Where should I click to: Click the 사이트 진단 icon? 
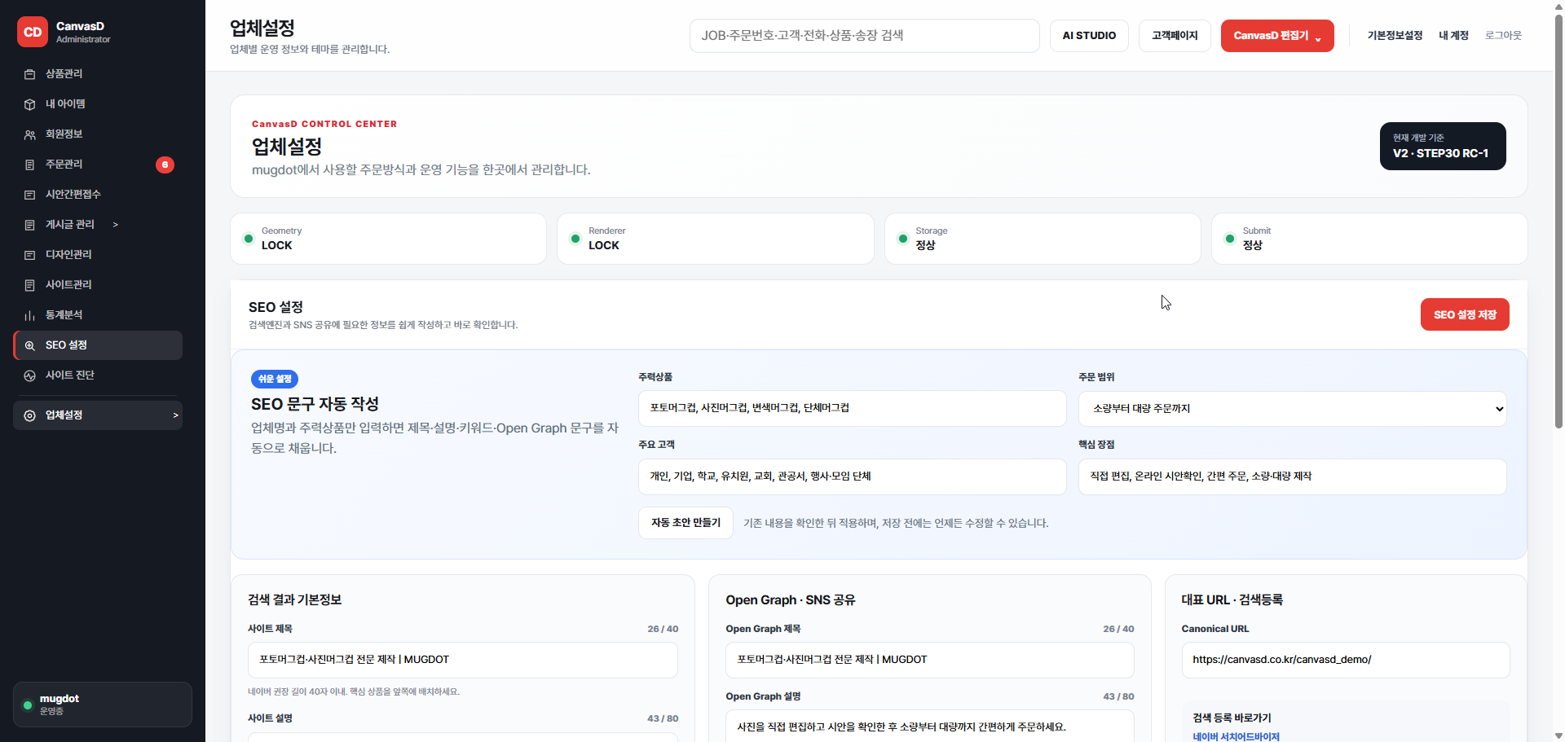click(30, 375)
